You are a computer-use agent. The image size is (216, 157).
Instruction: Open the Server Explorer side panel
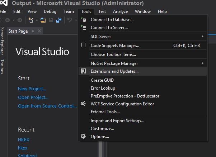(3, 41)
